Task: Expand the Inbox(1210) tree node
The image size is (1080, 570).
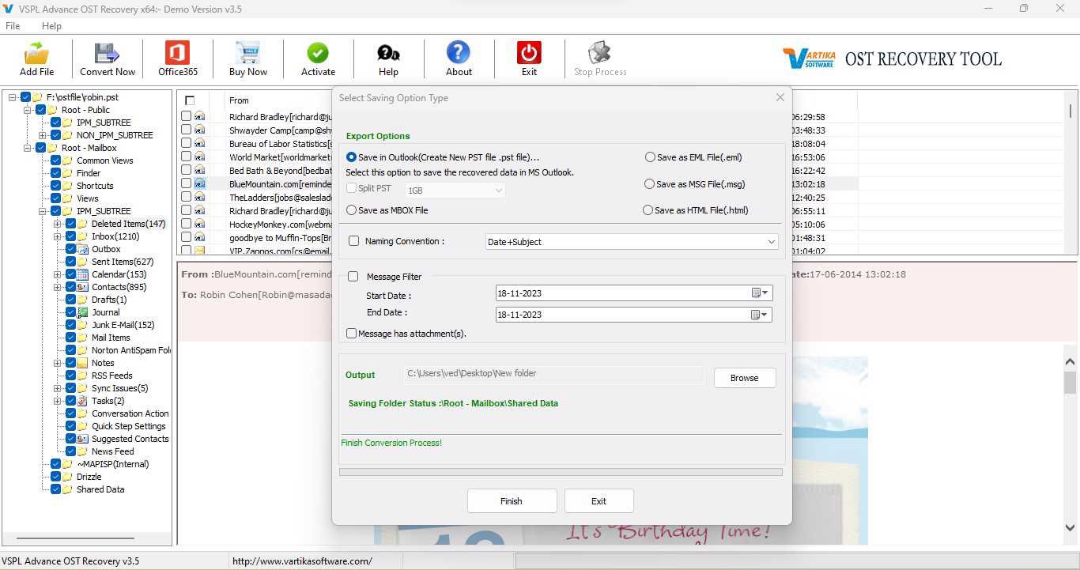Action: [58, 236]
